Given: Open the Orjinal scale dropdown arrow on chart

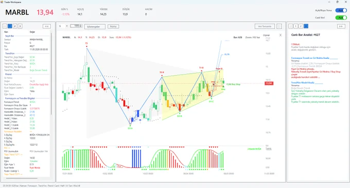Looking at the screenshot, I should pos(281,35).
